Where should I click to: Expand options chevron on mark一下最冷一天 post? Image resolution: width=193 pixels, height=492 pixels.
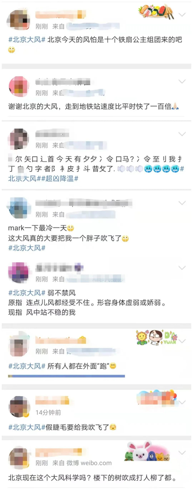coord(182,203)
